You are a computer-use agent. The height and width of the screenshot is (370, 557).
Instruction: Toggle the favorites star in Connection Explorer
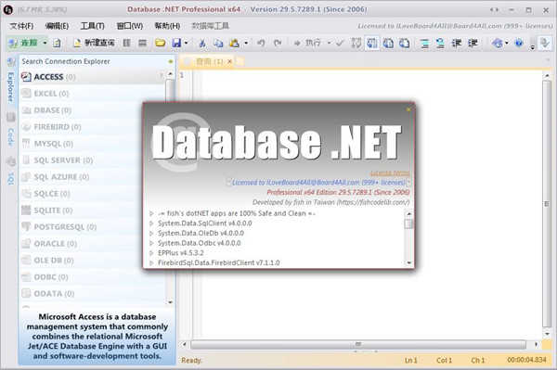click(x=171, y=62)
